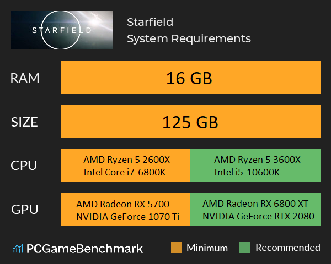Click the CPU row label
The height and width of the screenshot is (264, 331).
pos(25,166)
